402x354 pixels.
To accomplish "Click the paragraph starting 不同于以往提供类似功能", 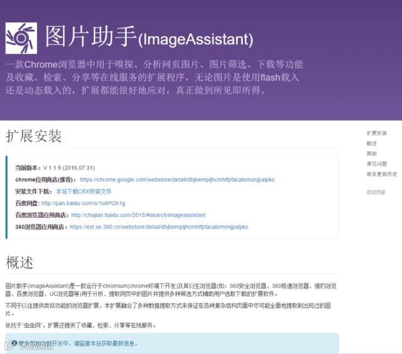I will click(x=168, y=309).
